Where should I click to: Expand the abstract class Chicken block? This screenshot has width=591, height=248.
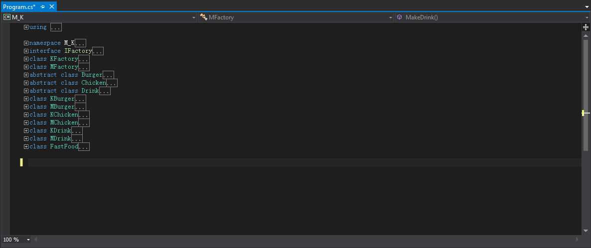click(x=26, y=83)
